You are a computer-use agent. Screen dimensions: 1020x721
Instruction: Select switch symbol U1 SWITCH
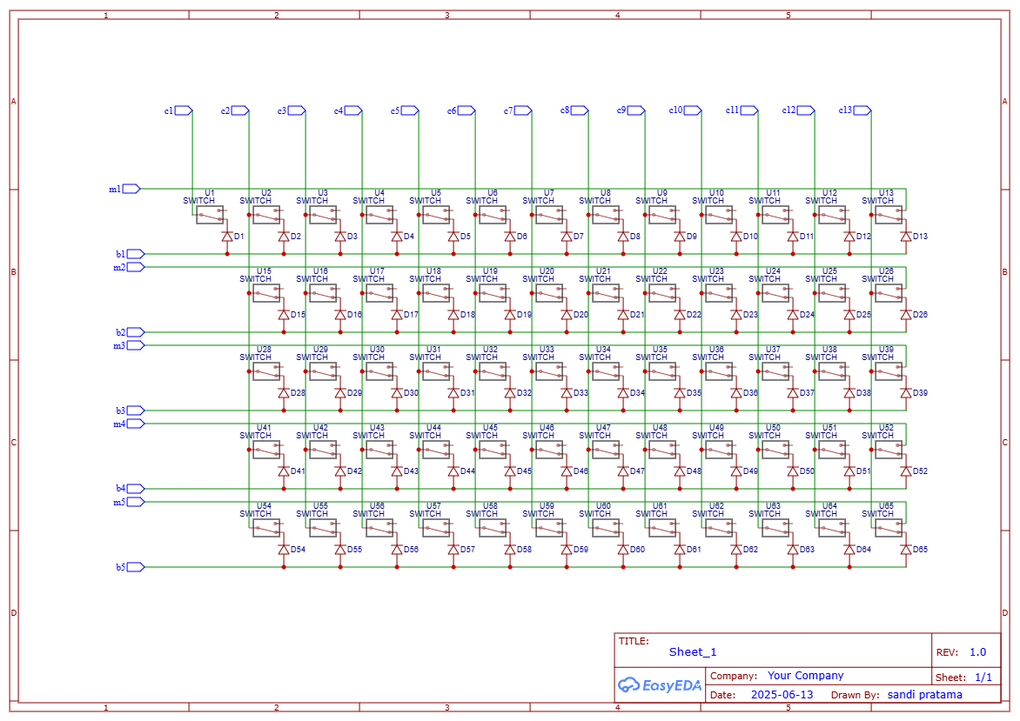coord(209,216)
